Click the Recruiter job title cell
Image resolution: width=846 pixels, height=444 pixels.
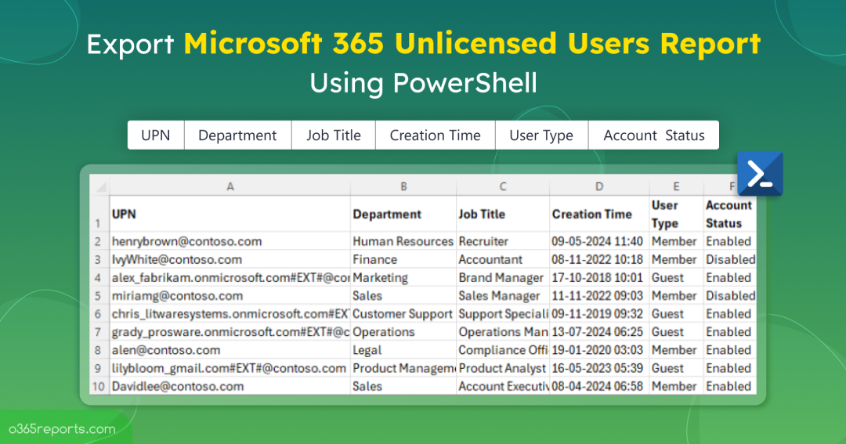tap(503, 241)
